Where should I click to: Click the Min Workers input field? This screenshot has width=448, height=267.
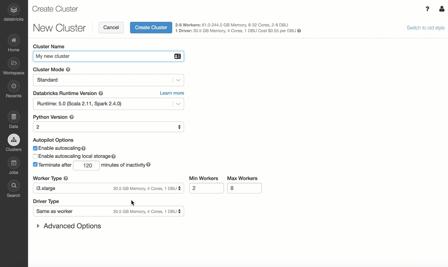pyautogui.click(x=206, y=188)
